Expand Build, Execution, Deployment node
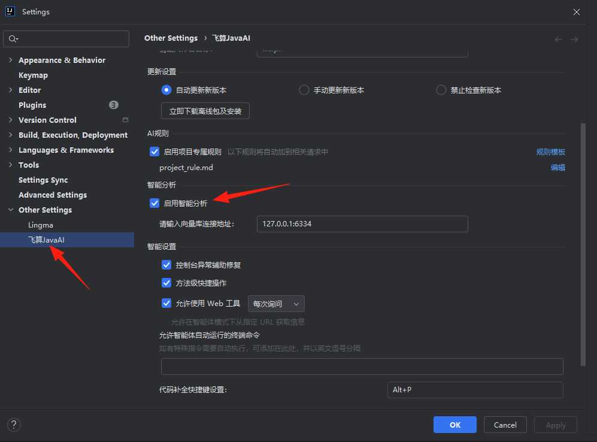Image resolution: width=597 pixels, height=442 pixels. coord(11,135)
